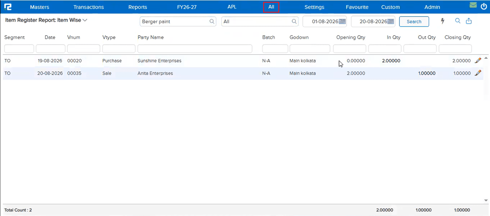
Task: Click the Godown column filter box
Action: click(x=310, y=49)
